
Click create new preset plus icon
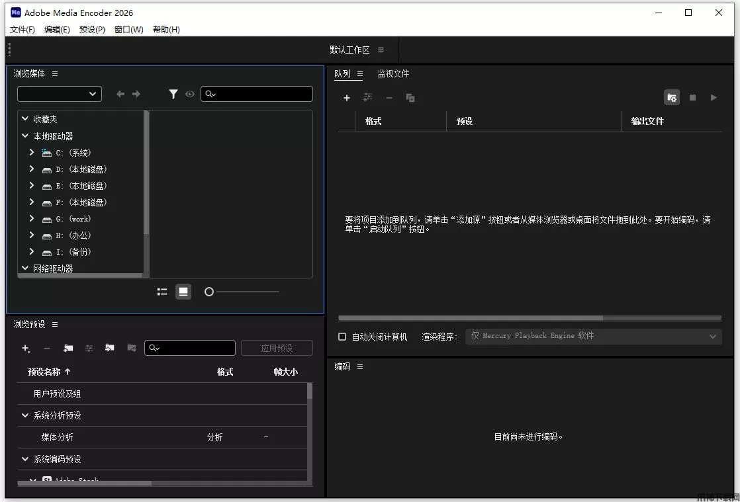(x=26, y=348)
